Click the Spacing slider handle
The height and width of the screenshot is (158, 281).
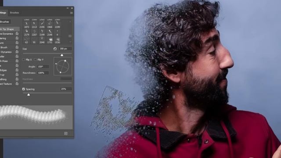pyautogui.click(x=29, y=95)
